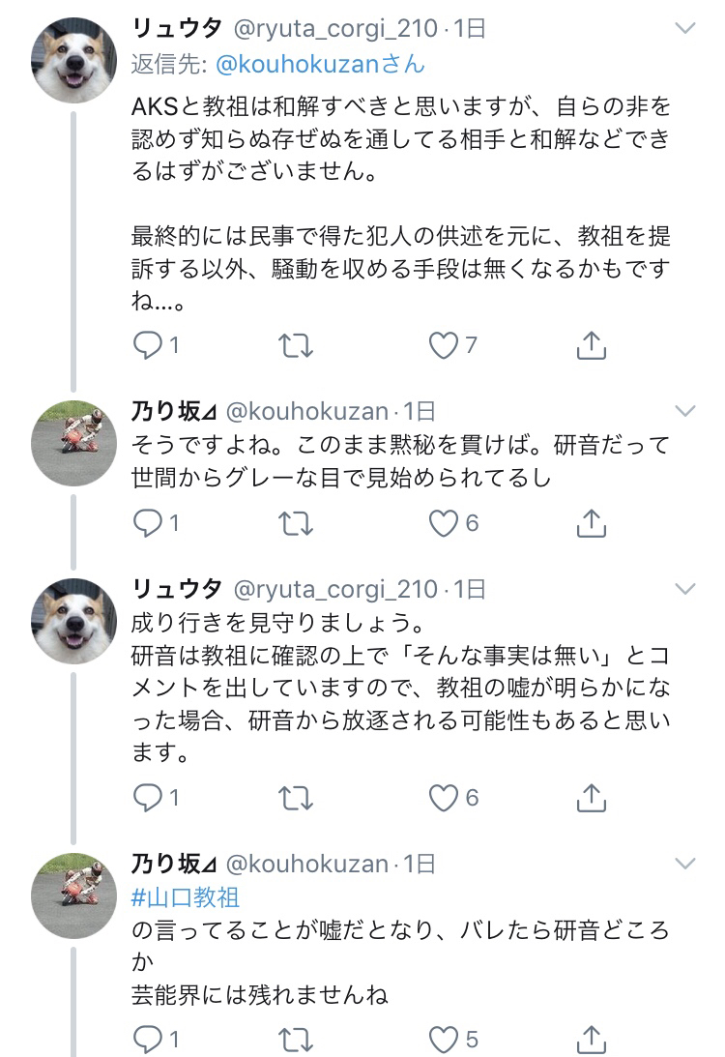The image size is (725, 1057).
Task: Open the chevron menu on the #山口教祖 tweet
Action: tap(684, 864)
